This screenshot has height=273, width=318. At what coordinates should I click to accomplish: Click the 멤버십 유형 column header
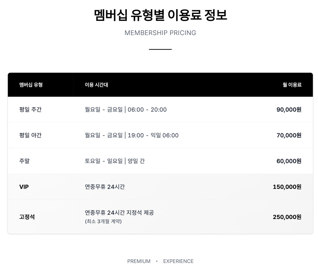(x=31, y=85)
